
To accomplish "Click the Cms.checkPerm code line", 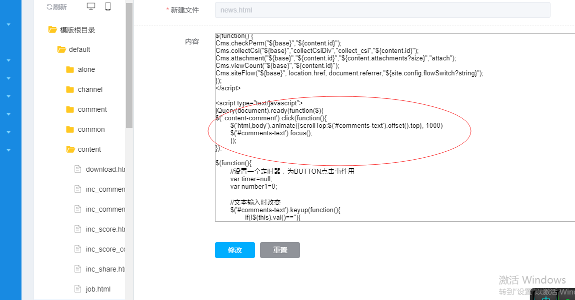I will (x=278, y=43).
